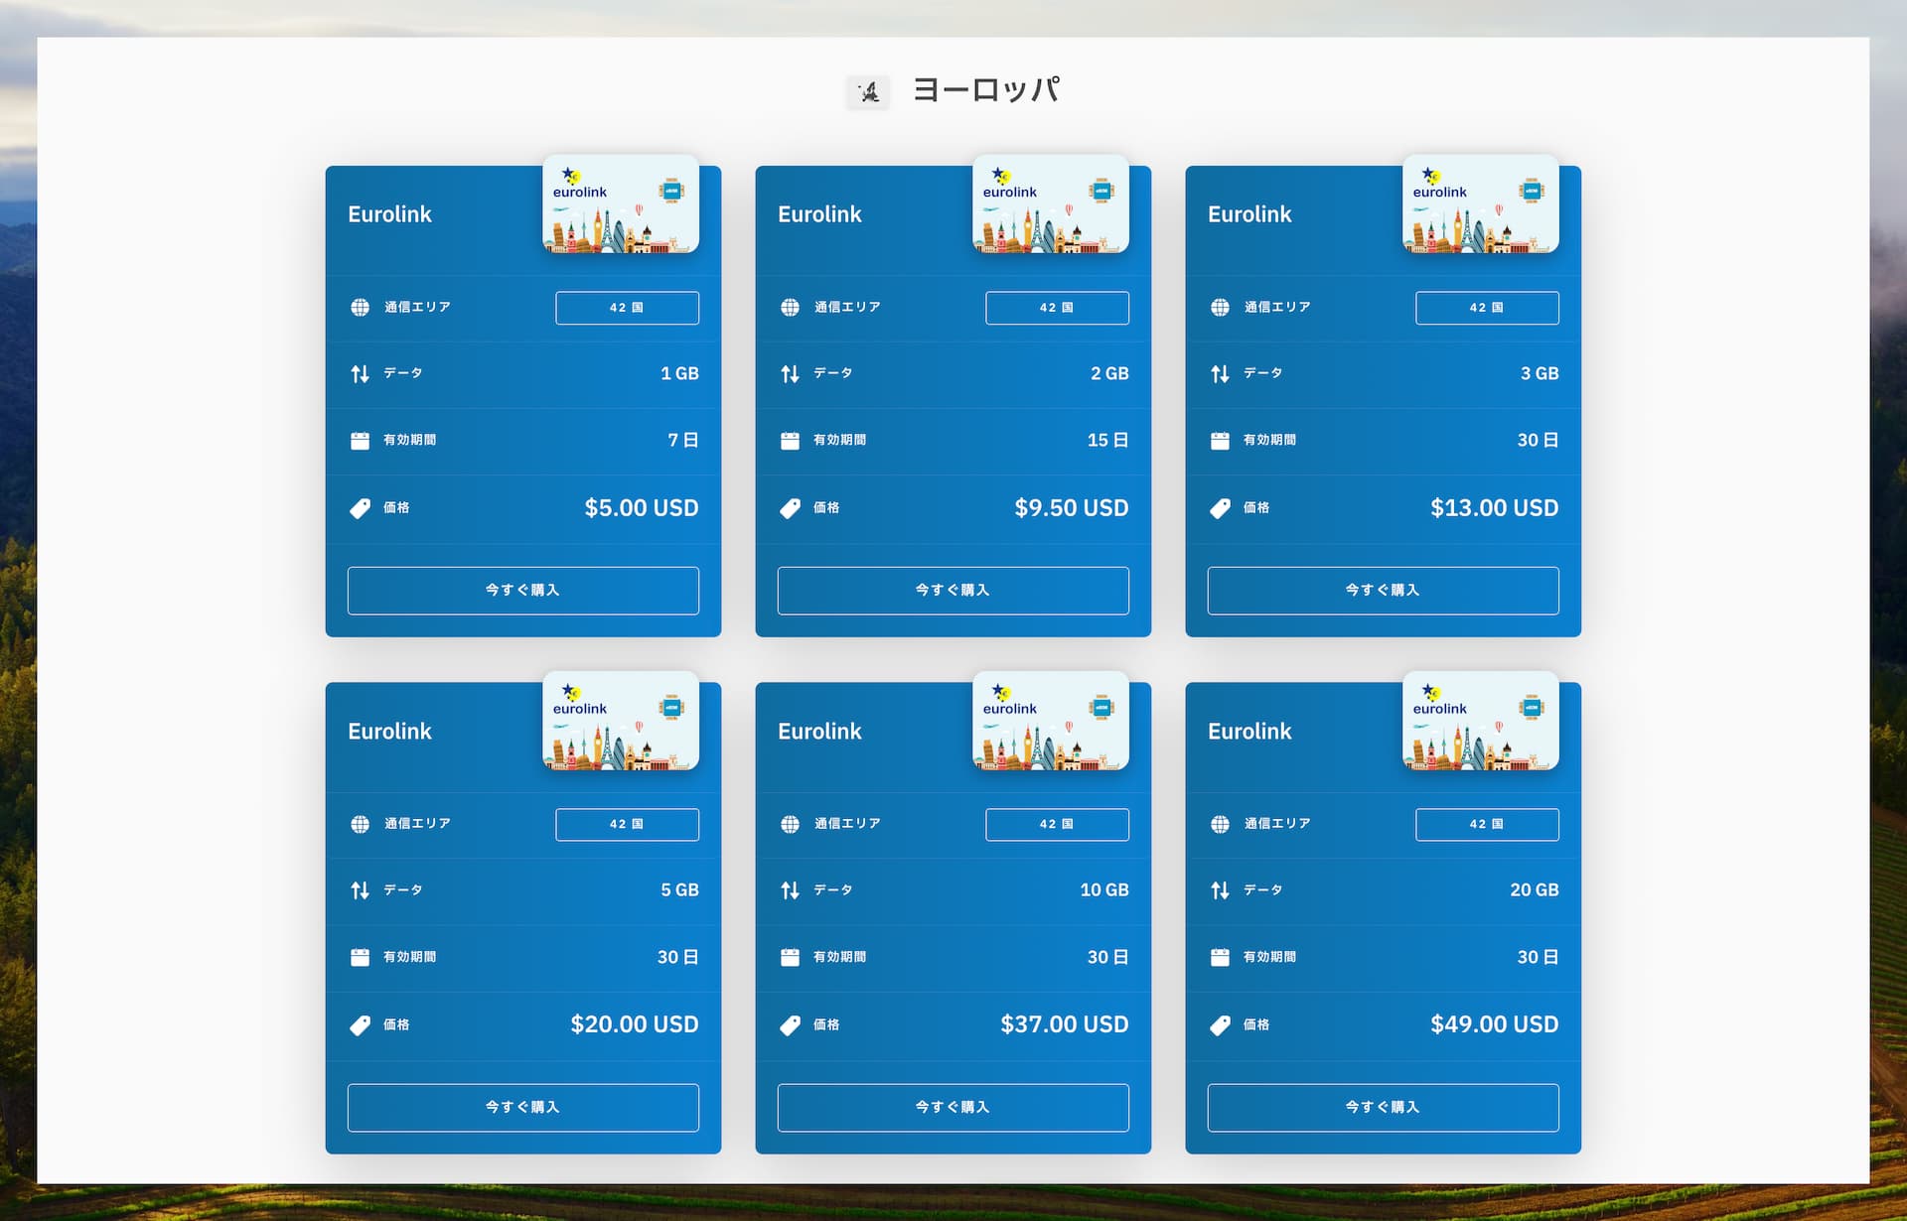Click the 20 GB data value
This screenshot has height=1221, width=1907.
[x=1535, y=890]
